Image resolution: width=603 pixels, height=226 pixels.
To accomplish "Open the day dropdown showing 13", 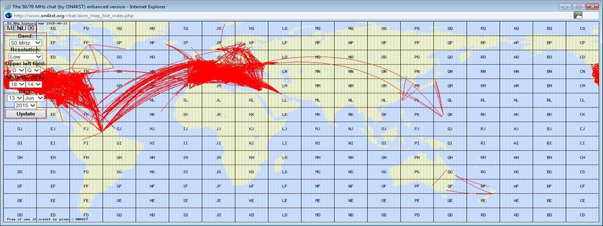I will (15, 98).
